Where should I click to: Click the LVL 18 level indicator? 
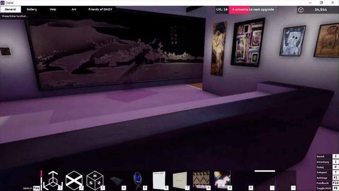pos(222,10)
